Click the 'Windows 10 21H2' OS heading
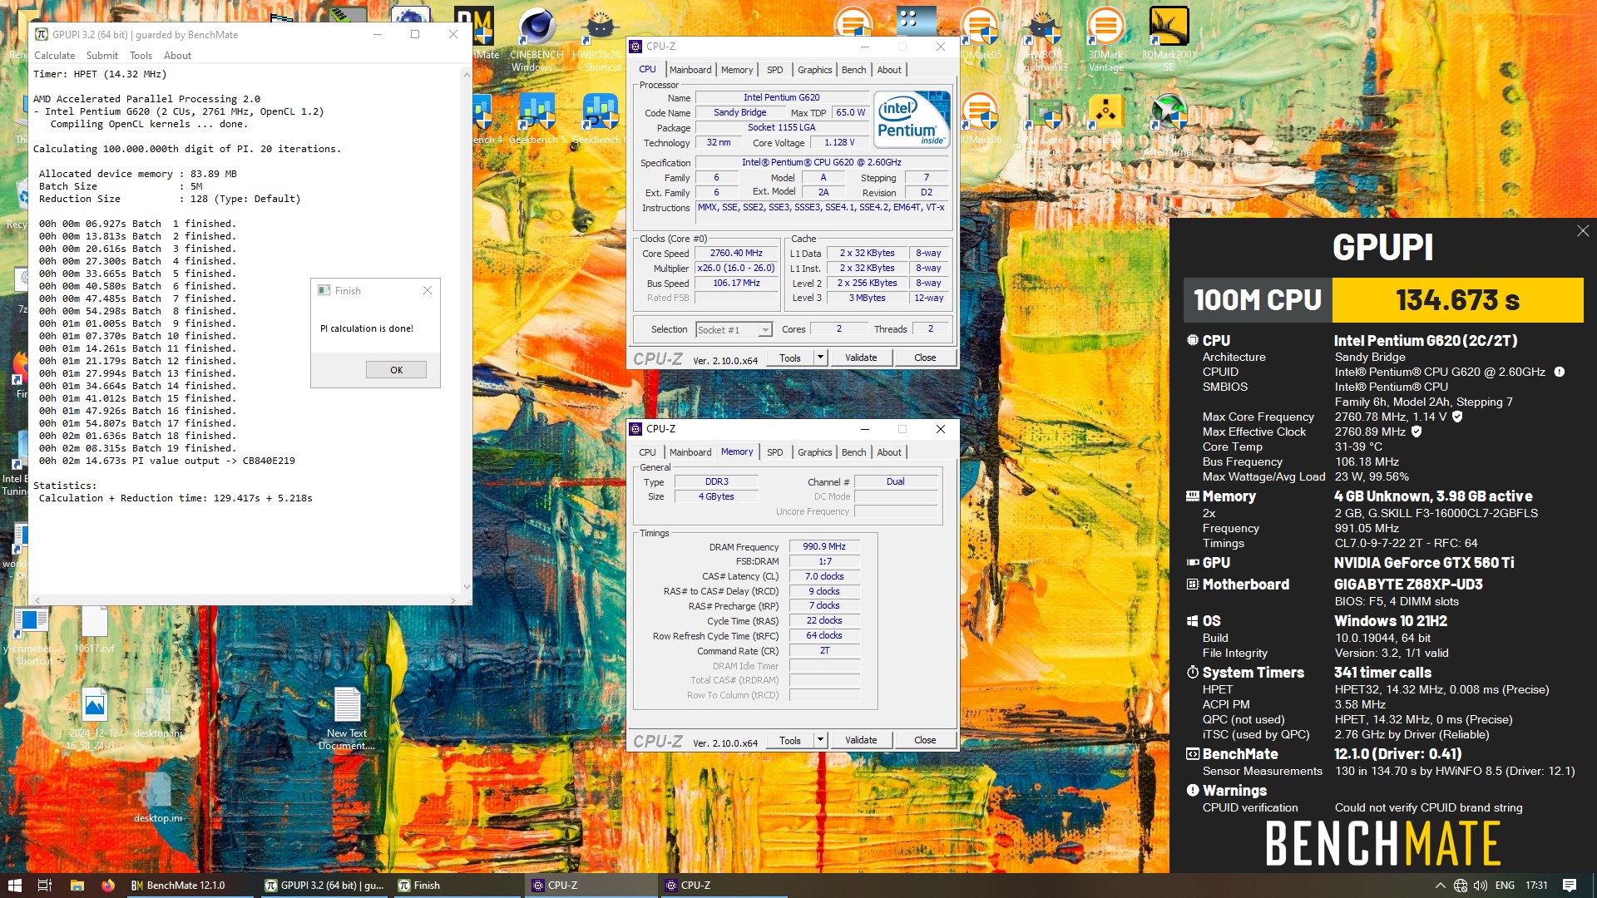 pyautogui.click(x=1391, y=621)
